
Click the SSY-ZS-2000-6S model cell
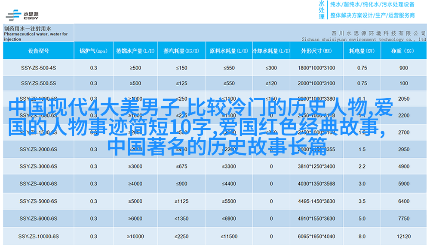pyautogui.click(x=38, y=150)
